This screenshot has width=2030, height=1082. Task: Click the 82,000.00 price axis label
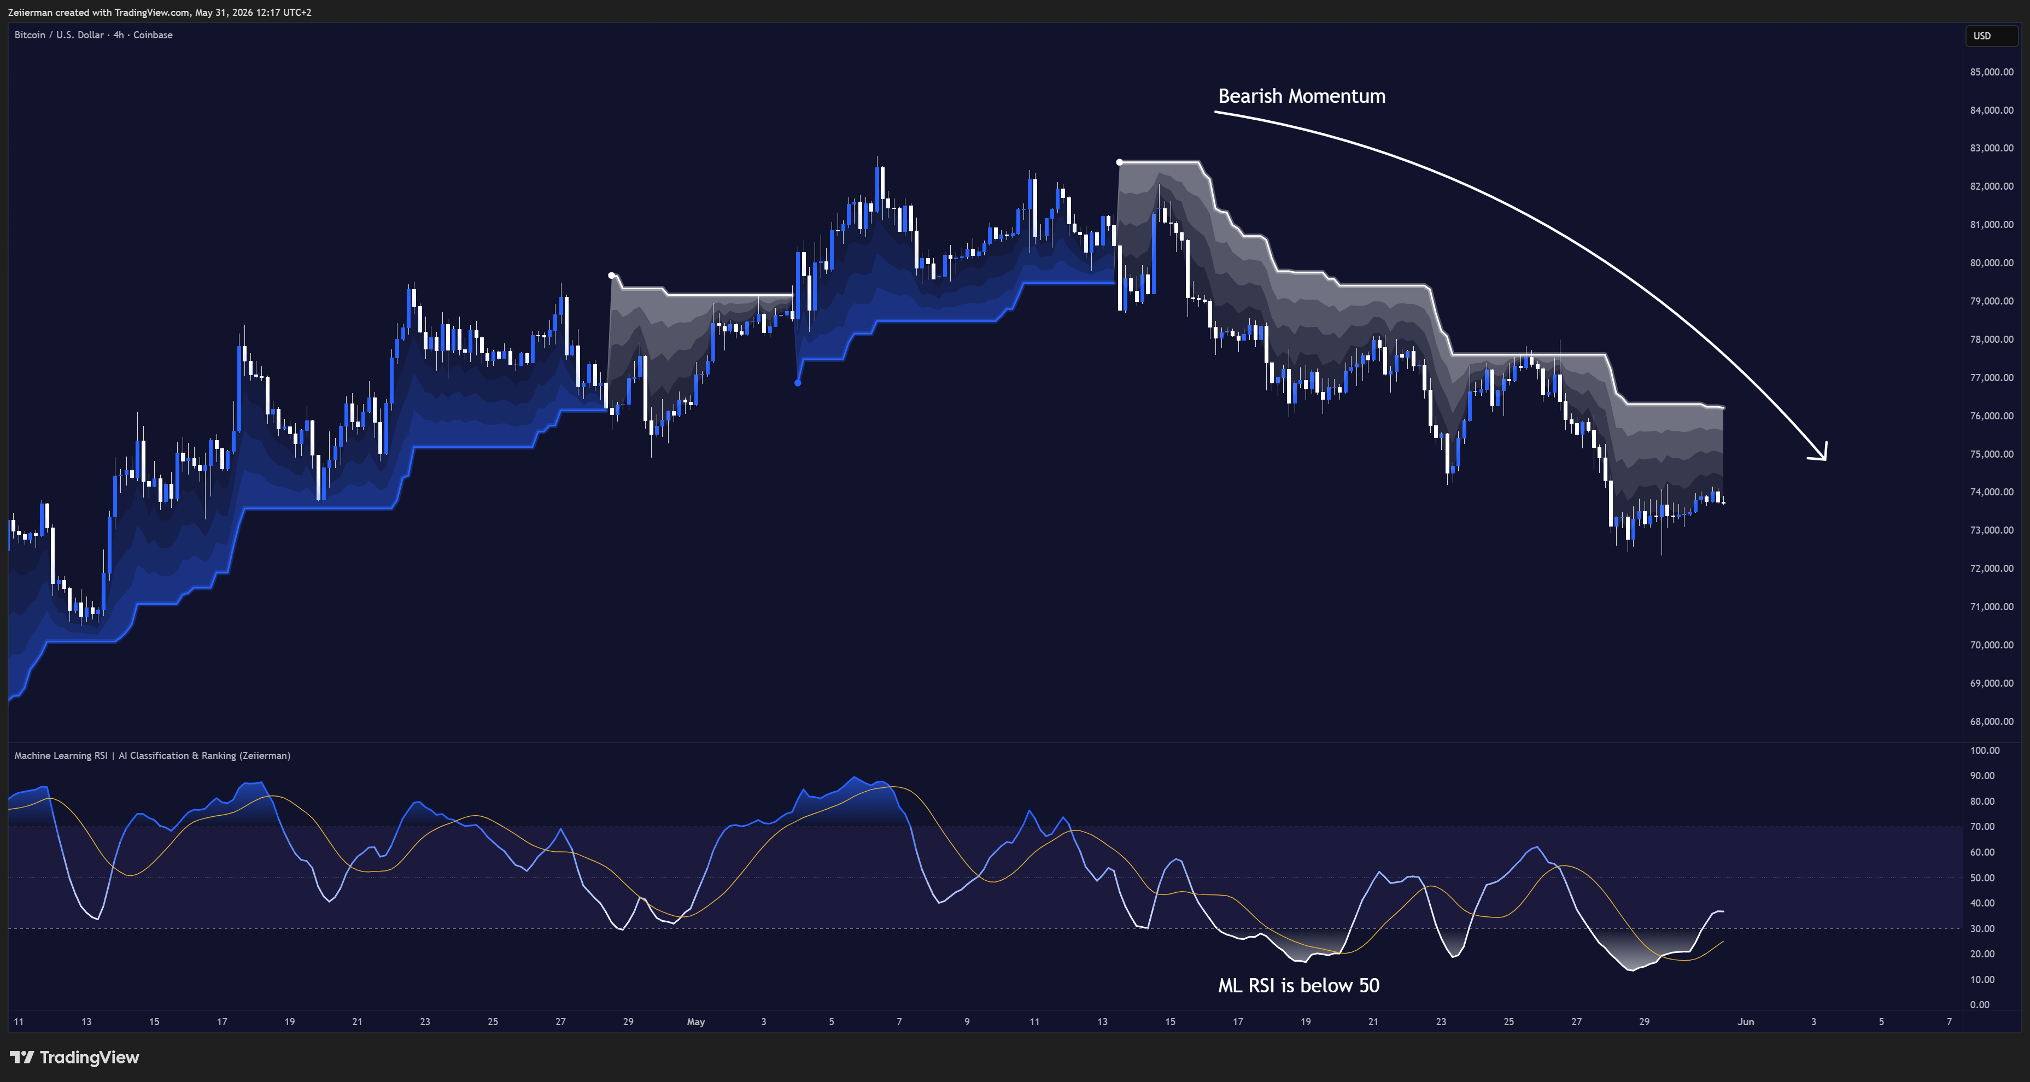point(1991,187)
